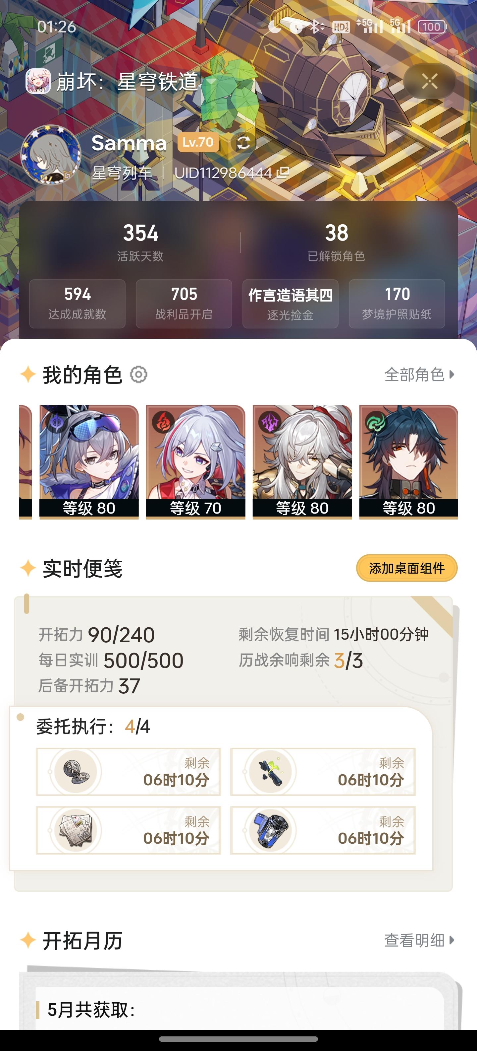Open character settings gear icon

[x=138, y=375]
